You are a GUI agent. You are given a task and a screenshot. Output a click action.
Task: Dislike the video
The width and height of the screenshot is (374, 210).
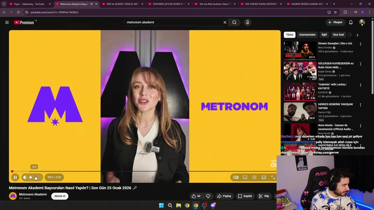coord(208,196)
